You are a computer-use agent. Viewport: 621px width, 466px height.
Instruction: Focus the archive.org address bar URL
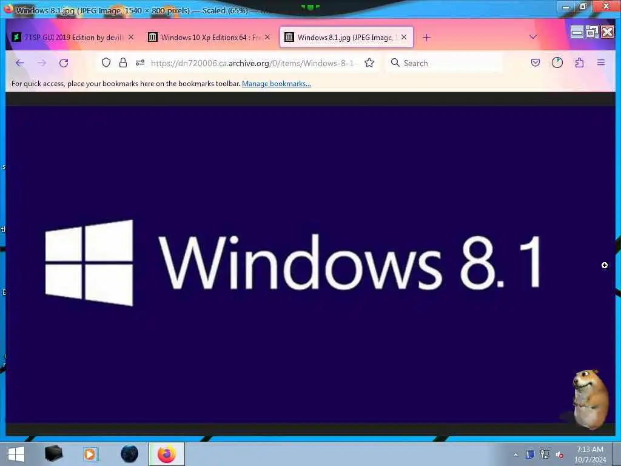pos(253,63)
